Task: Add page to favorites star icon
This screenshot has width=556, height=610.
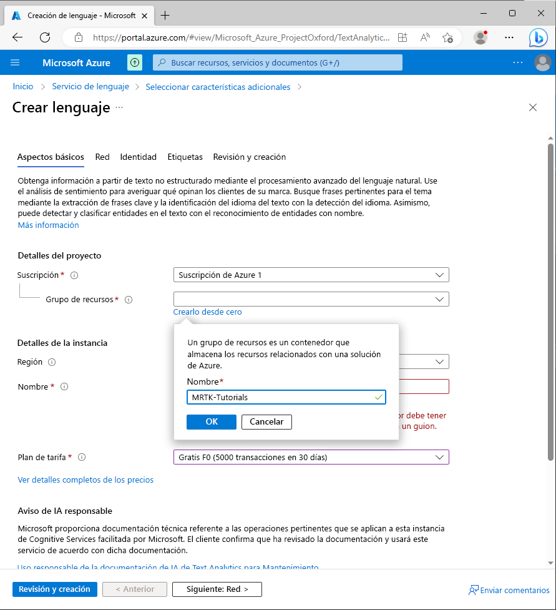Action: (447, 37)
